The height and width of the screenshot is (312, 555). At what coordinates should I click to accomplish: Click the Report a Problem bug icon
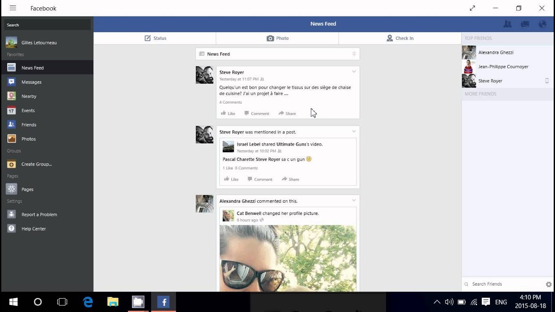coord(12,214)
